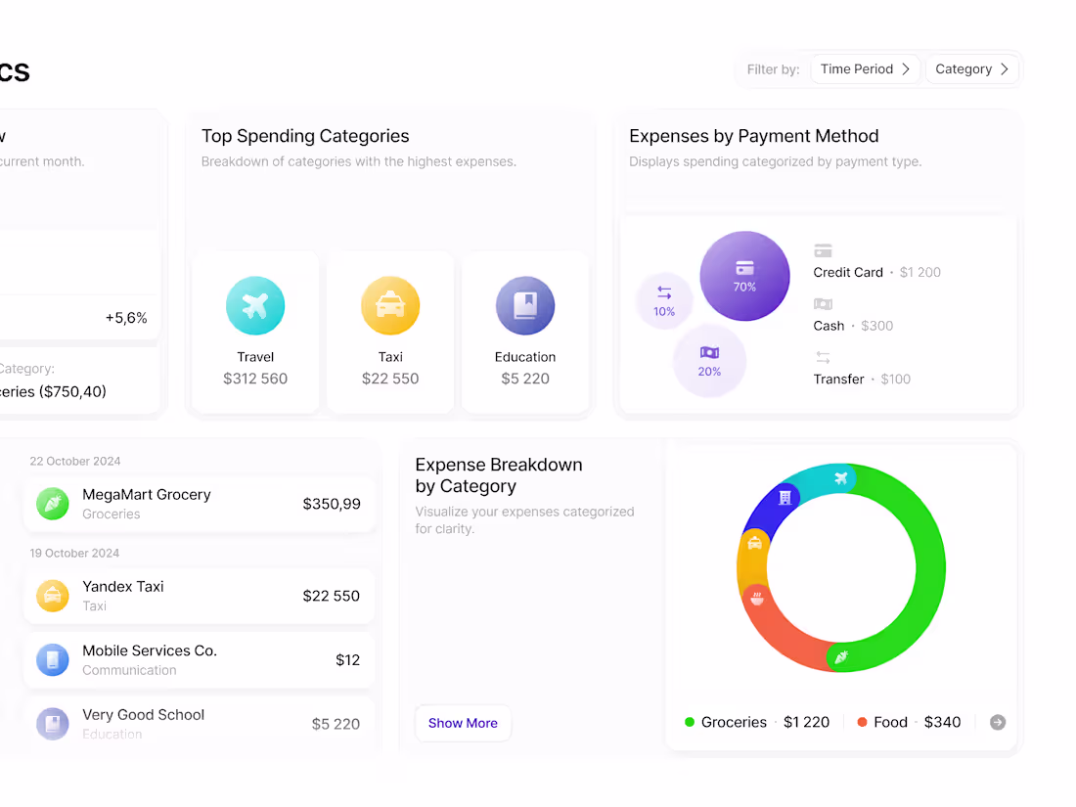Select the Education category book icon
This screenshot has height=807, width=1076.
525,305
